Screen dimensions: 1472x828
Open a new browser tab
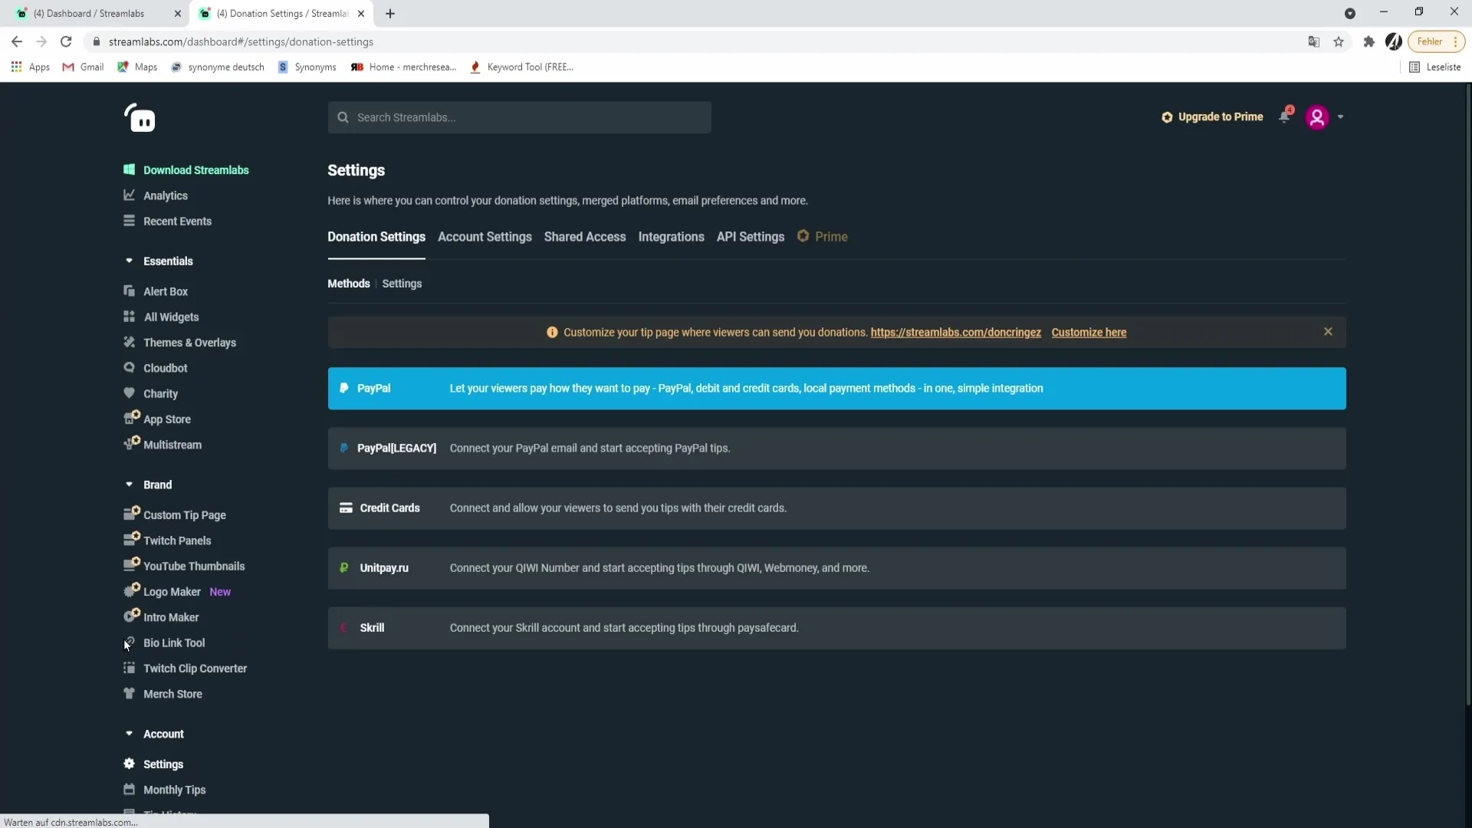390,13
